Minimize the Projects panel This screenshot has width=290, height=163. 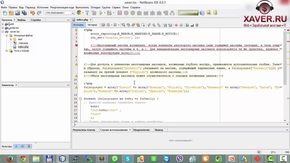[x=68, y=20]
